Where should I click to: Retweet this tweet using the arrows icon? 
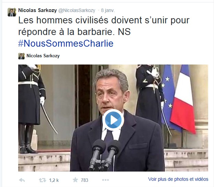(42, 180)
